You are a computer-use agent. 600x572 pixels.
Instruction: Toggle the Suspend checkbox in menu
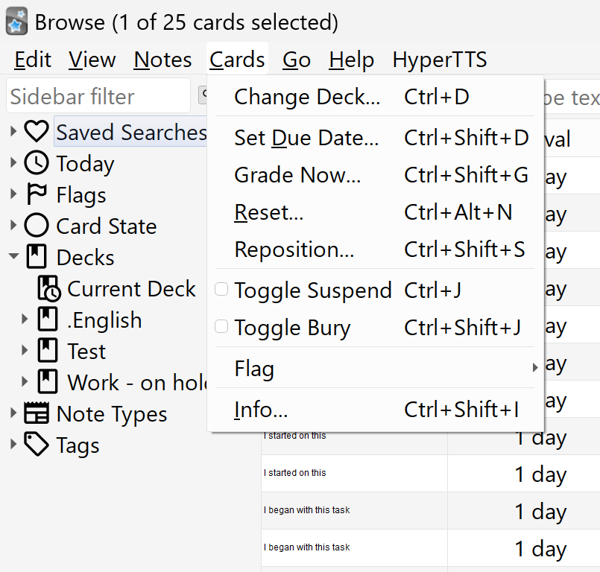coord(221,290)
